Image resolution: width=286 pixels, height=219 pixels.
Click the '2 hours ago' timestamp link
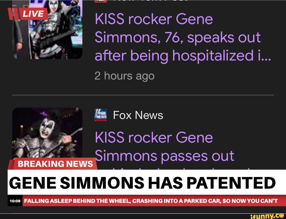[124, 76]
